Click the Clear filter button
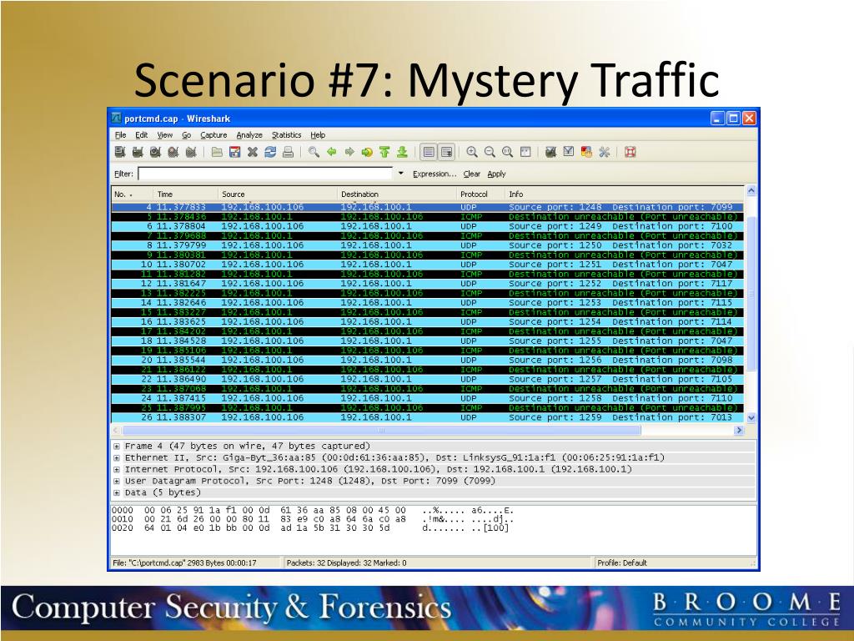The image size is (854, 641). click(x=472, y=174)
